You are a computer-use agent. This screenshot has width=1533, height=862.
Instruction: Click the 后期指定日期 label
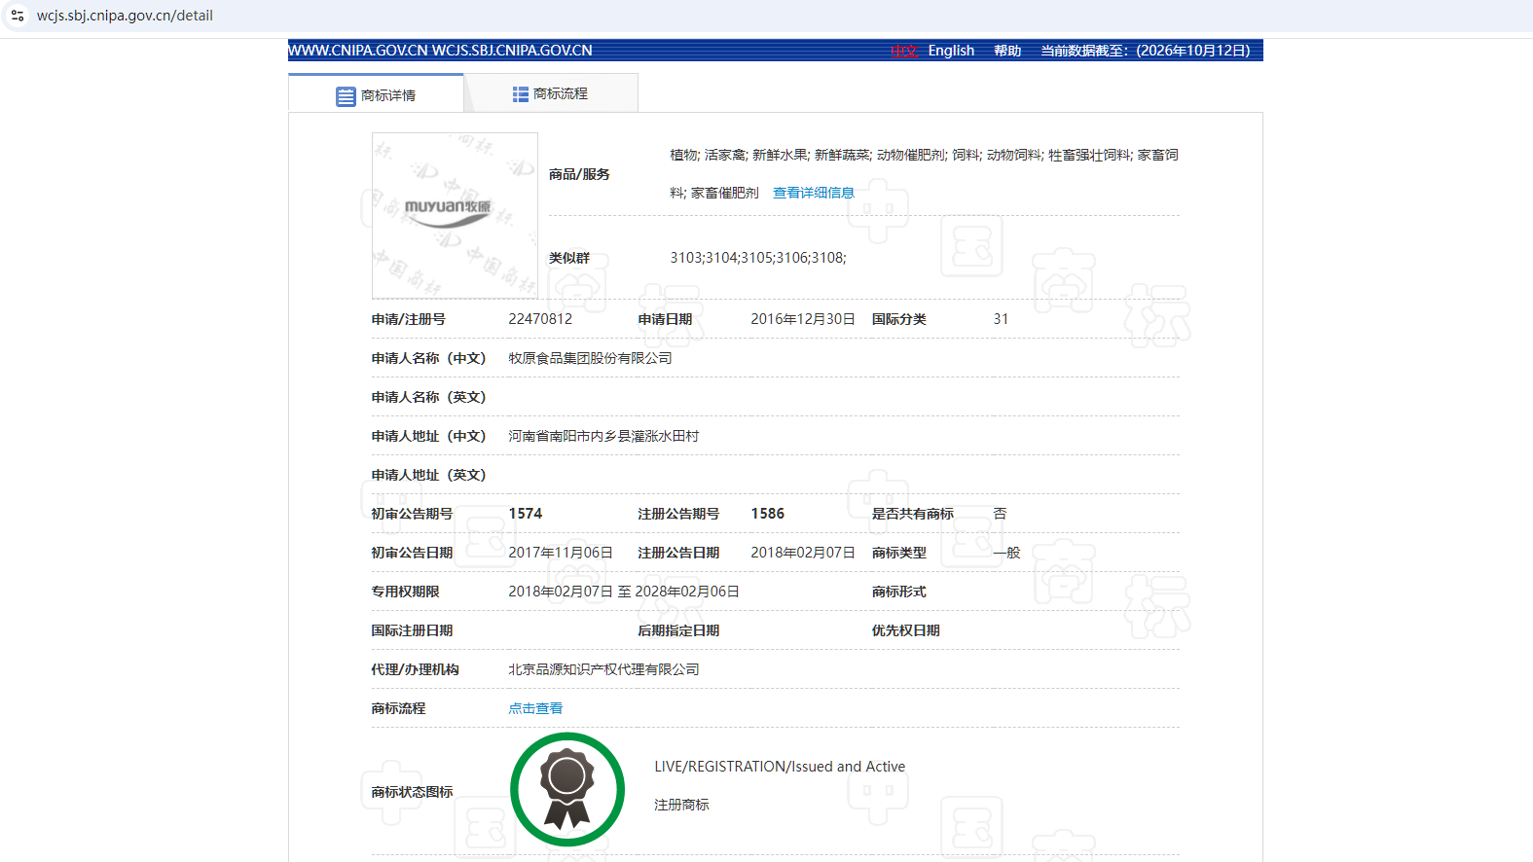point(678,630)
